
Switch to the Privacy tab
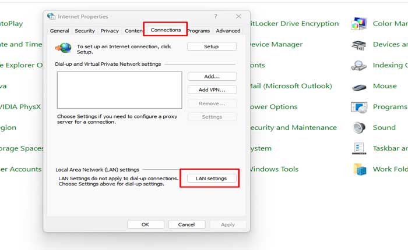(110, 31)
